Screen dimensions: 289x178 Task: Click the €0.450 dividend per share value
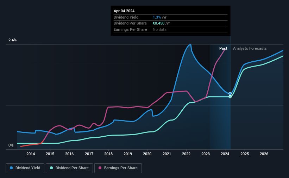(158, 23)
